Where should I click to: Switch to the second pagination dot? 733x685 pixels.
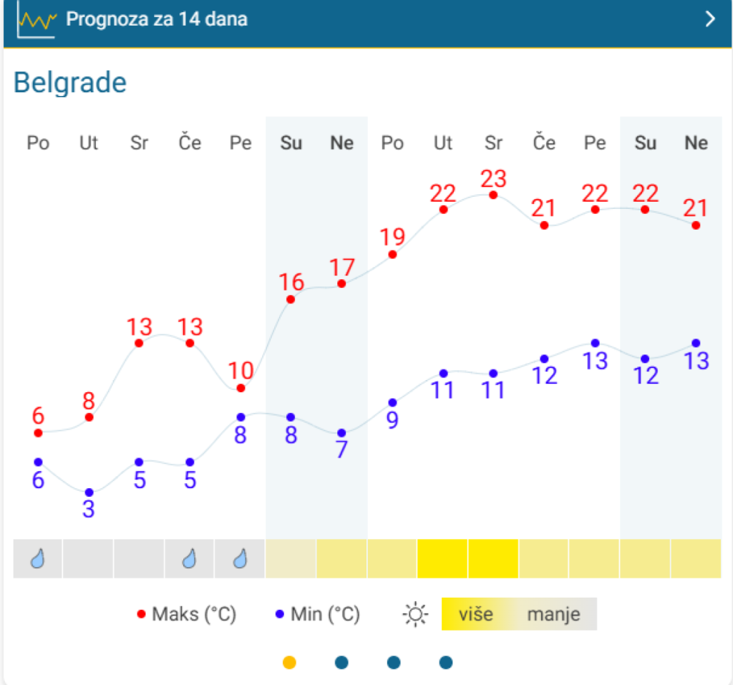341,663
